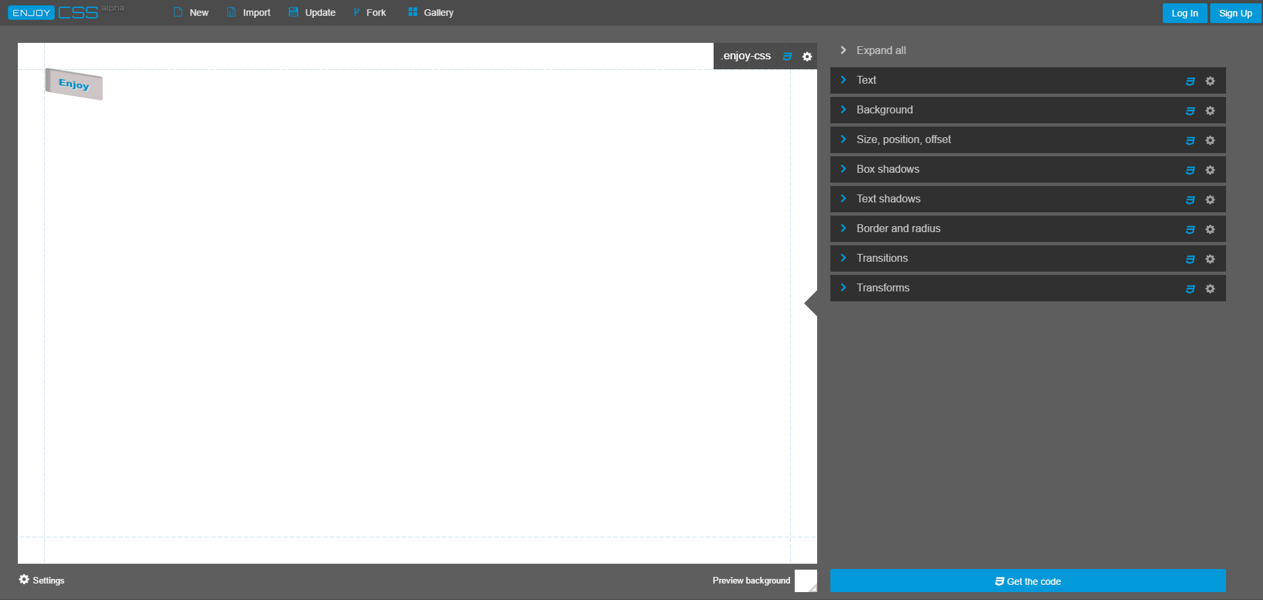Open gear settings in Text shadows row
Viewport: 1263px width, 600px height.
[x=1210, y=200]
